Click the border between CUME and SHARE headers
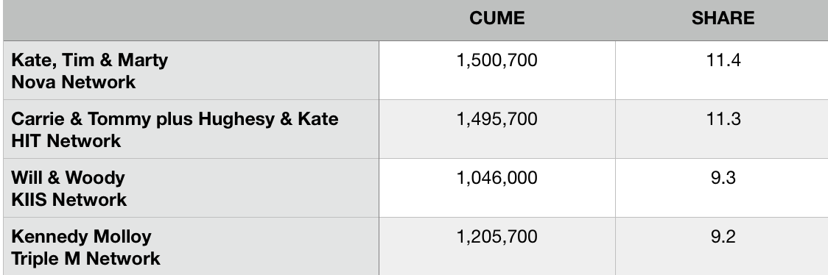Screen dimensions: 828x275 pos(615,20)
